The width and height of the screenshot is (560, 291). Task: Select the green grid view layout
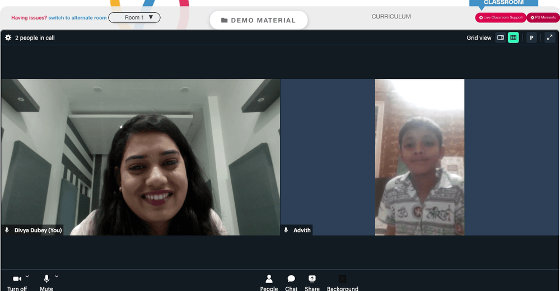coord(513,37)
